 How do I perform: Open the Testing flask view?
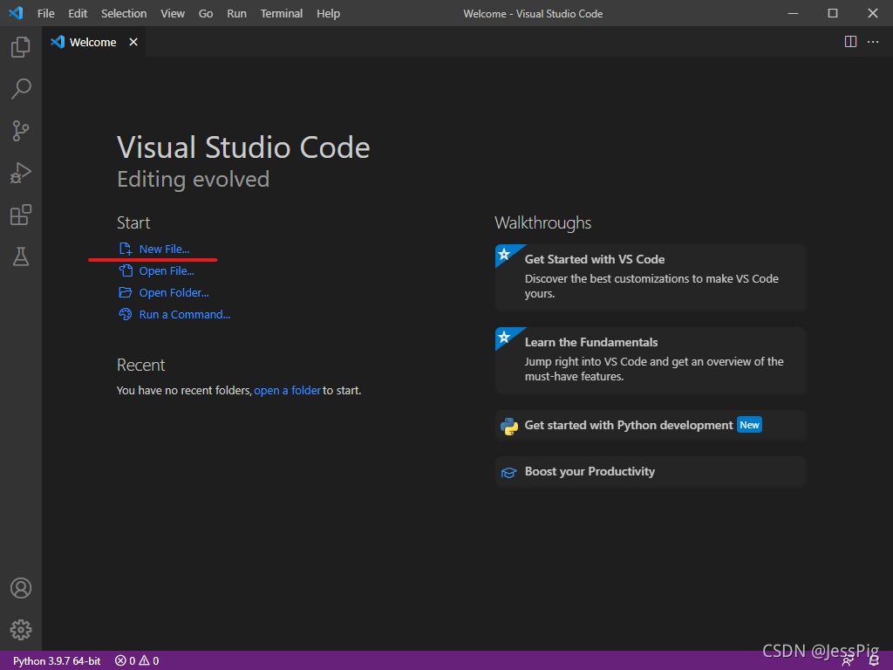point(21,256)
